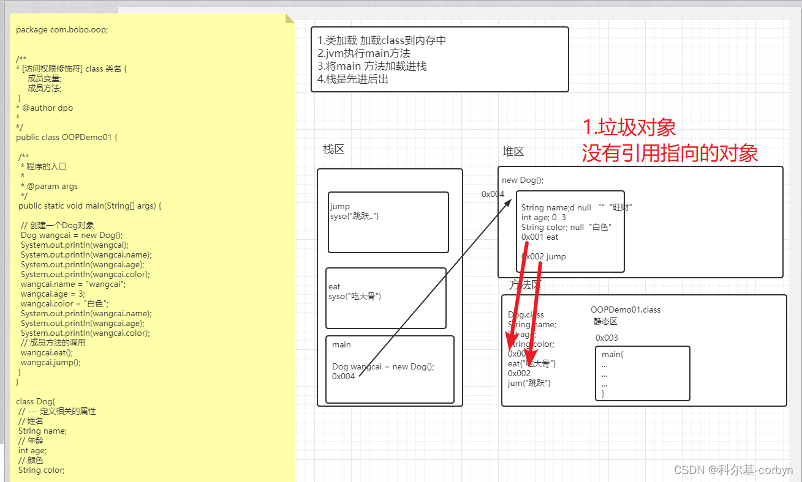Image resolution: width=802 pixels, height=482 pixels.
Task: Select '0x001 eat' in the heap object
Action: click(540, 237)
